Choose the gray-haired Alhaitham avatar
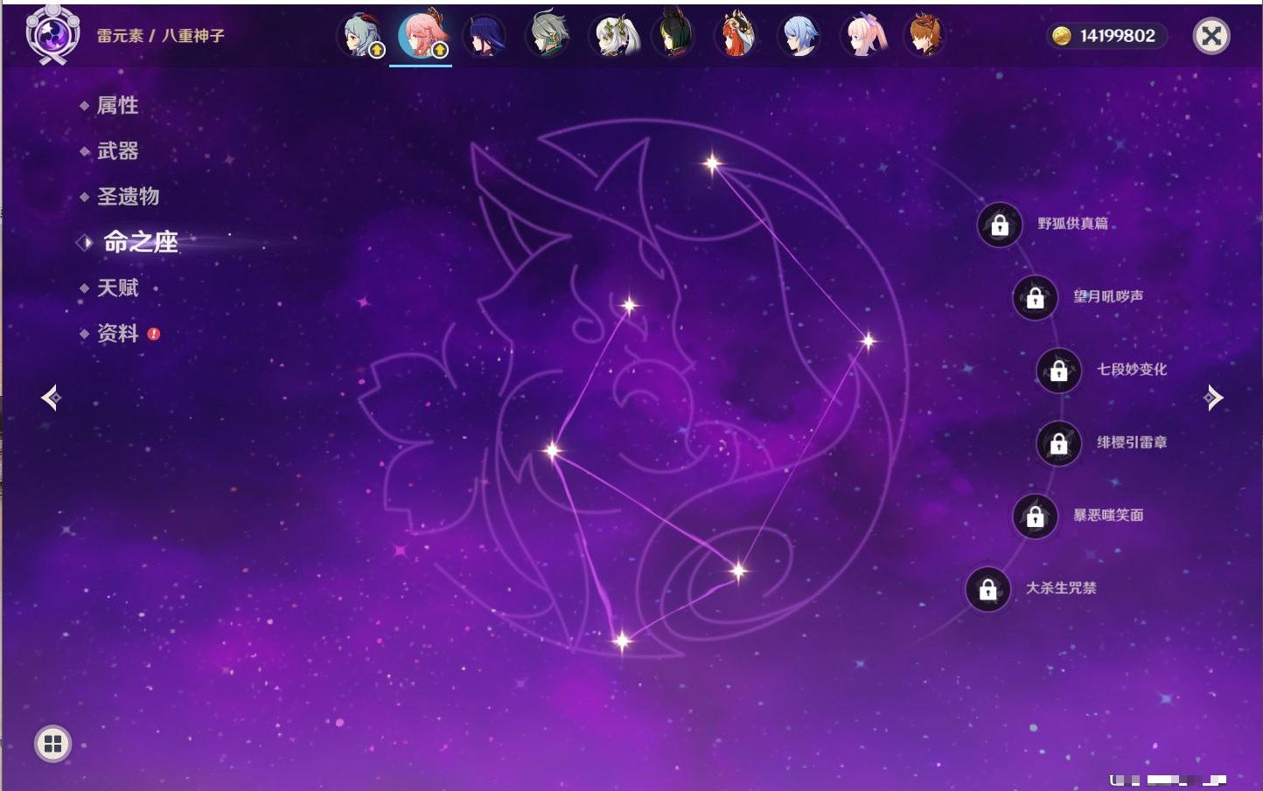The height and width of the screenshot is (791, 1263). coord(548,36)
